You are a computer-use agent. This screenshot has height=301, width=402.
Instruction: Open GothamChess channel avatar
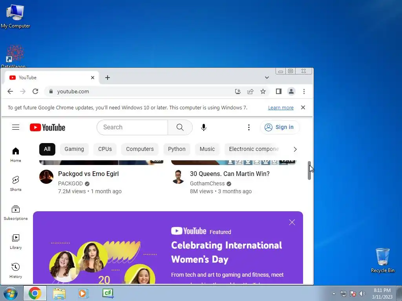[178, 177]
